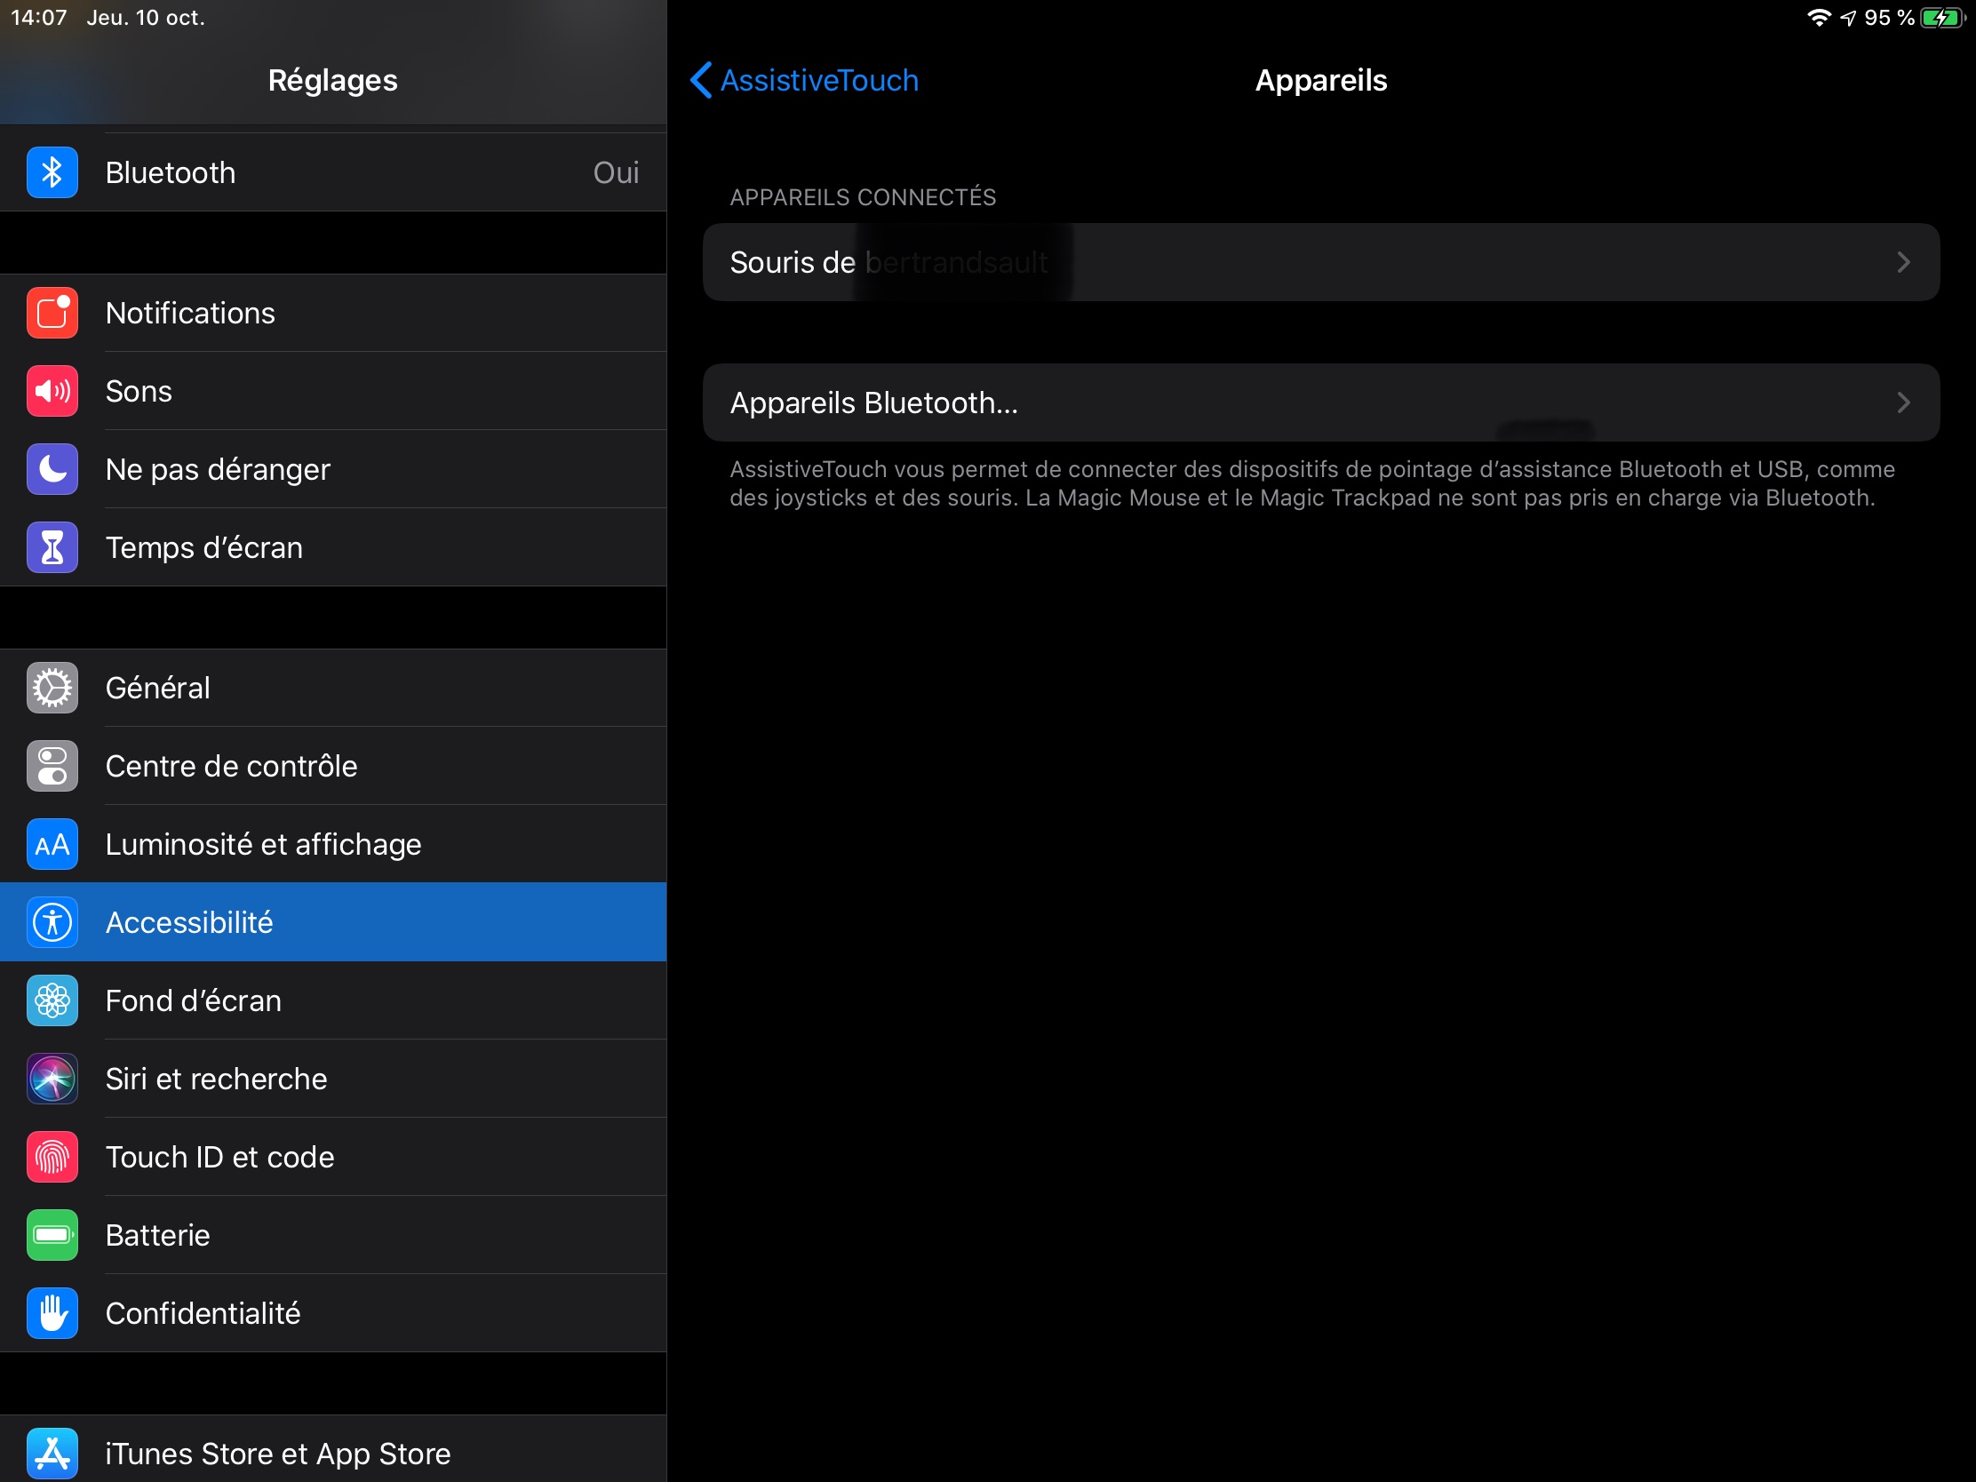
Task: Expand the Appareils Bluetooth row chevron
Action: 1903,402
